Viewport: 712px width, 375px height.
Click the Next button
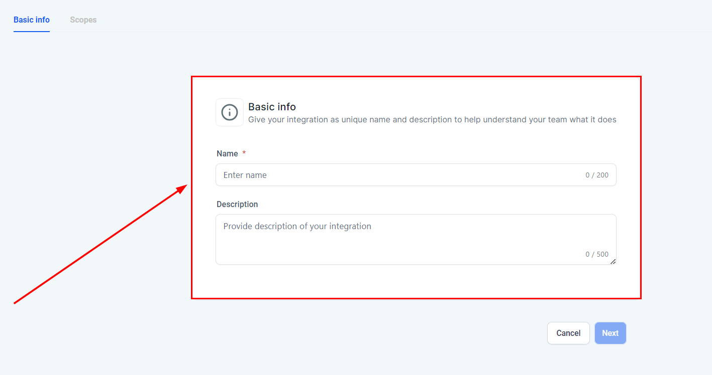coord(610,333)
